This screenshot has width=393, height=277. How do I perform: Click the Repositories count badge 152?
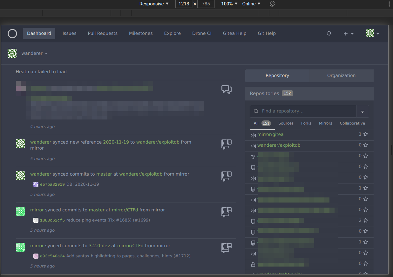click(x=287, y=93)
